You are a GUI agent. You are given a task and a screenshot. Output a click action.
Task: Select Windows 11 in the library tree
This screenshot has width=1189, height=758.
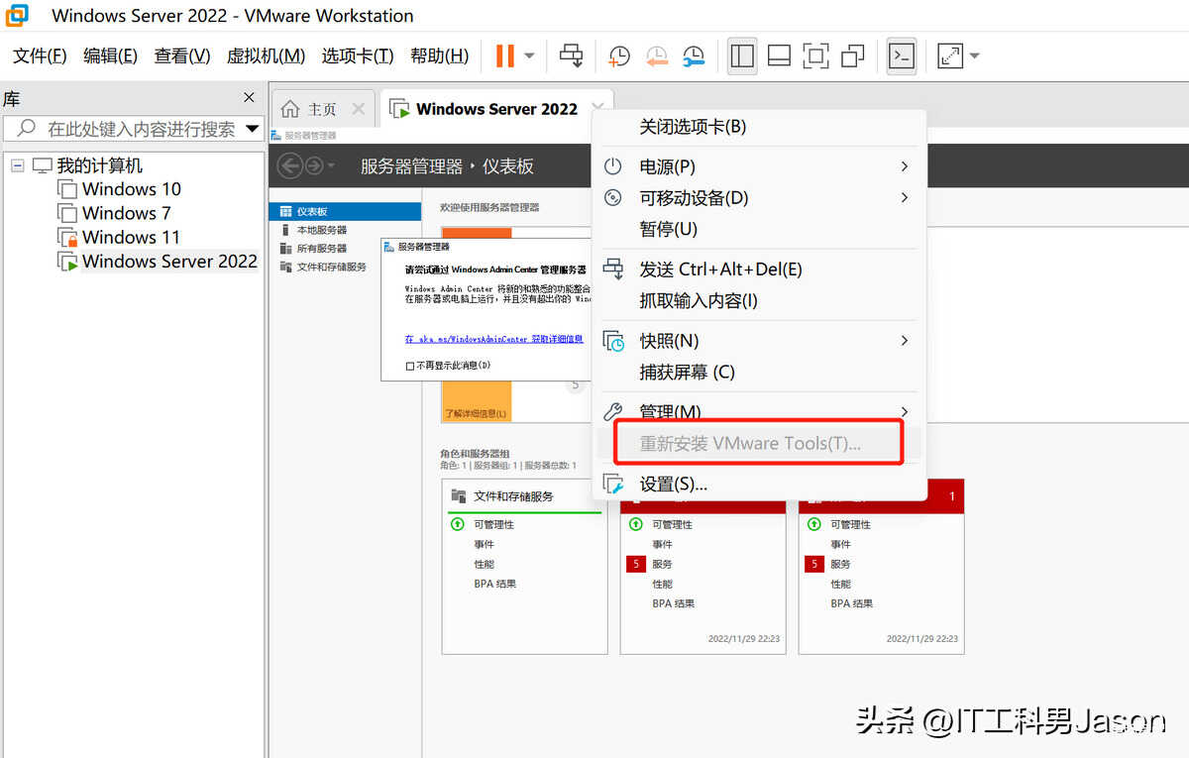tap(131, 237)
